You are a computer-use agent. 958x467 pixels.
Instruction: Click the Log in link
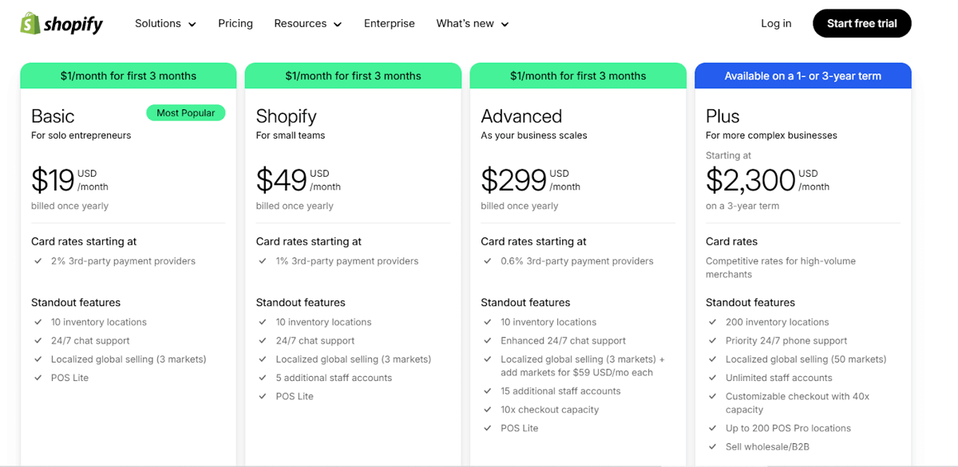[x=776, y=24]
